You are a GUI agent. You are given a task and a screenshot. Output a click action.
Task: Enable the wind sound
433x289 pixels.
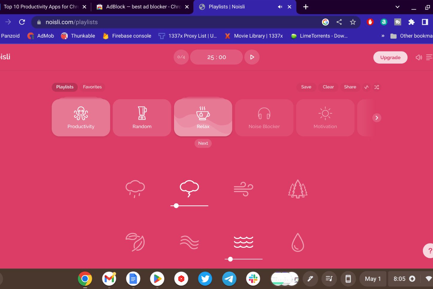coord(243,189)
